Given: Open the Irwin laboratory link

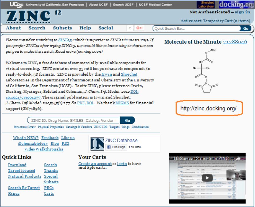Looking at the screenshot, I should click(x=107, y=74).
